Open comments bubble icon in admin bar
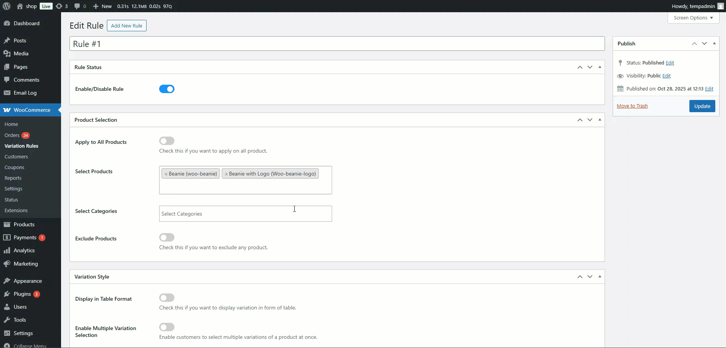The image size is (726, 348). click(x=80, y=6)
